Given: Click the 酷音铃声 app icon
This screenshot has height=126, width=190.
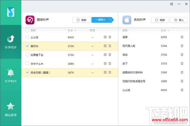Looking at the screenshot, I should pos(30,20).
